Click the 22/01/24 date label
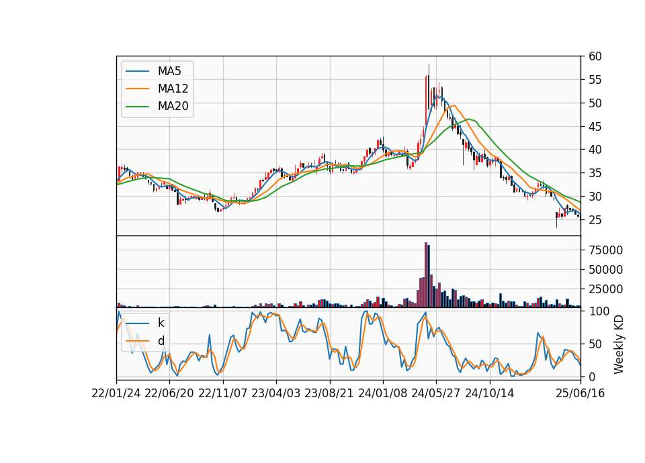The image size is (645, 463). [x=116, y=394]
